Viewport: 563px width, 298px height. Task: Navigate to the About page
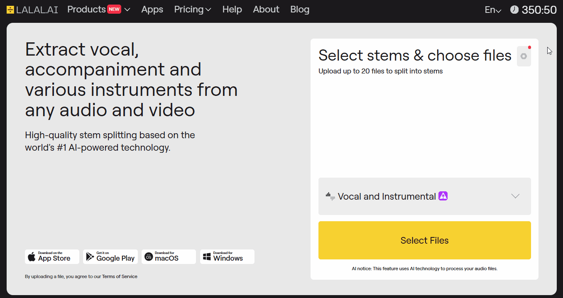[x=266, y=10]
